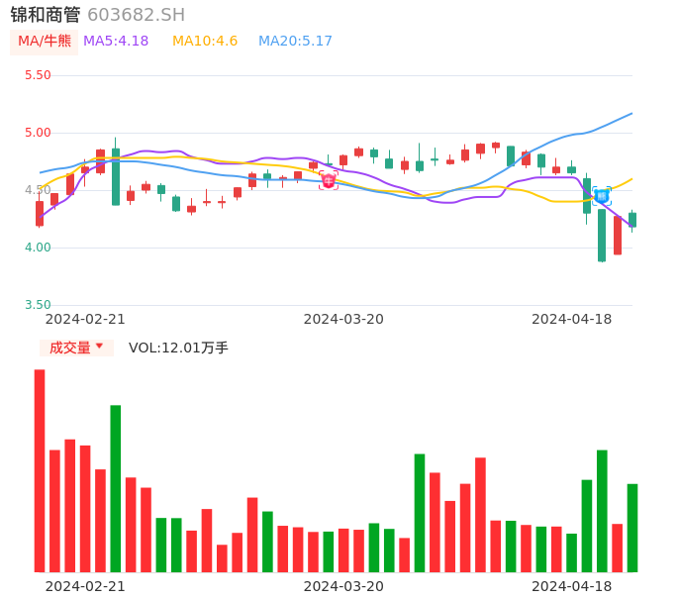Click the 2024-02-21 date label on price axis
679x600 pixels.
pos(85,319)
